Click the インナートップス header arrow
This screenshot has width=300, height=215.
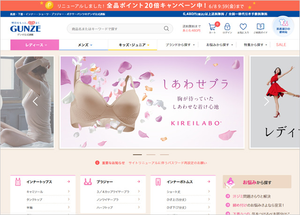pyautogui.click(x=68, y=182)
